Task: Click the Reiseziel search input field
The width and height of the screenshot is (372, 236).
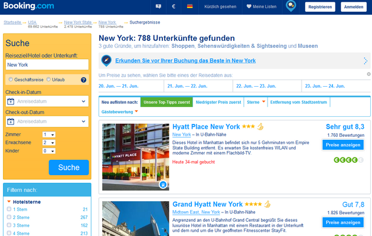Action: click(x=47, y=65)
